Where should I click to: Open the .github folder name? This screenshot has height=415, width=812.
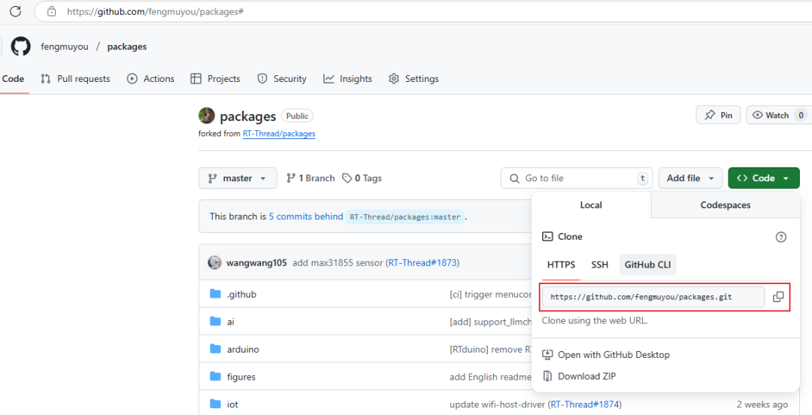pyautogui.click(x=241, y=294)
